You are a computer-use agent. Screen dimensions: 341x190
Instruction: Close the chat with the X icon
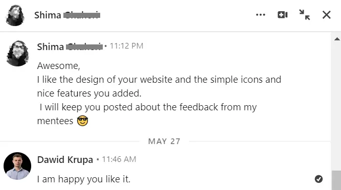tap(326, 15)
